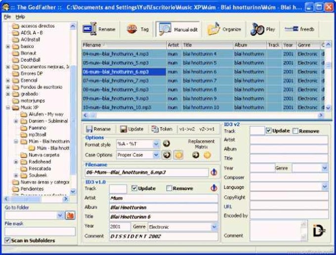
Task: Sort by Year column header
Action: point(289,45)
